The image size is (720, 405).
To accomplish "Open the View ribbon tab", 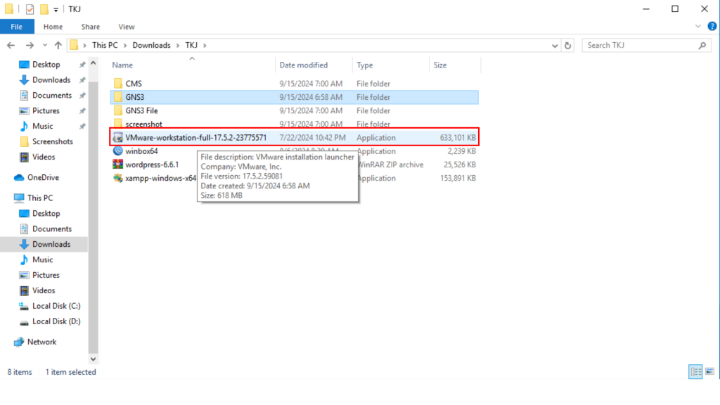I will (127, 27).
